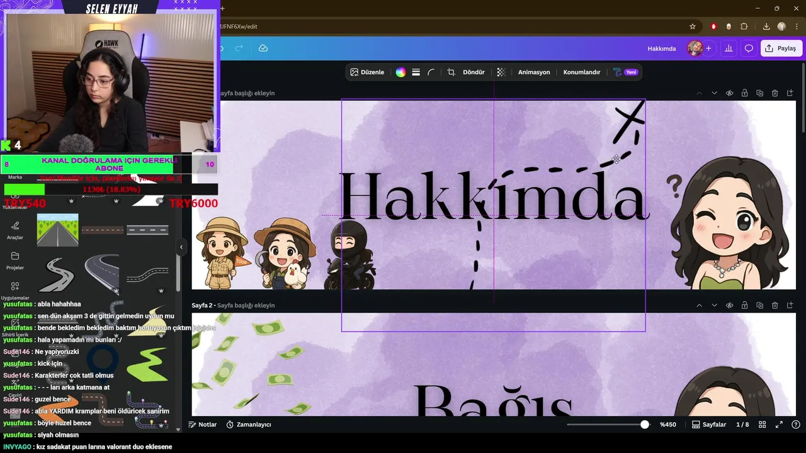Move Sayfa 2 up with chevron

pos(699,305)
